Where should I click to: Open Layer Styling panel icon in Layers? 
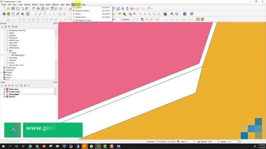click(2, 86)
